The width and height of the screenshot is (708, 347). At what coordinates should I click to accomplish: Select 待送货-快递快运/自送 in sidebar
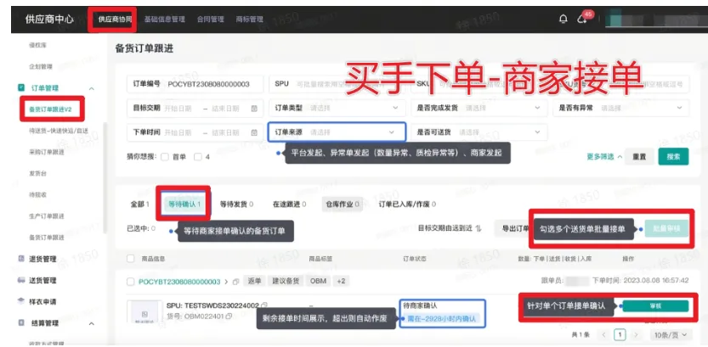pyautogui.click(x=59, y=131)
